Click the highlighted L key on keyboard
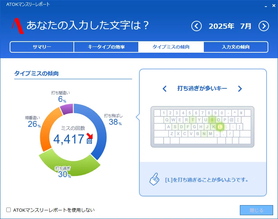This screenshot has height=219, width=278. [220, 127]
